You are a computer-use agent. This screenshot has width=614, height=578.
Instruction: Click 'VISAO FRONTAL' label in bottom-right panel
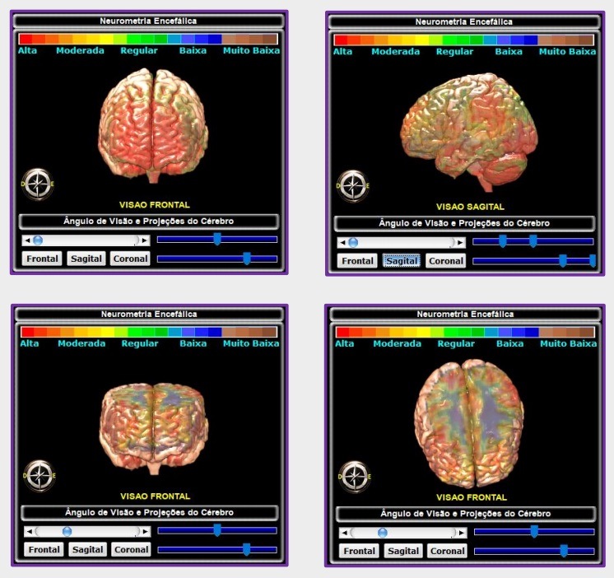tap(472, 497)
